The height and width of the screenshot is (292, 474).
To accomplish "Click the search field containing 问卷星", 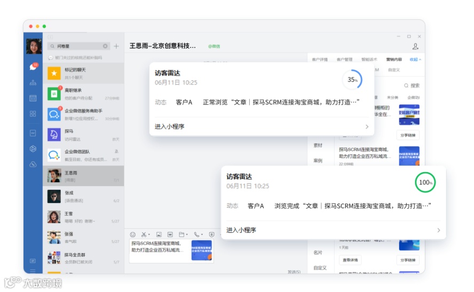I will click(x=78, y=46).
